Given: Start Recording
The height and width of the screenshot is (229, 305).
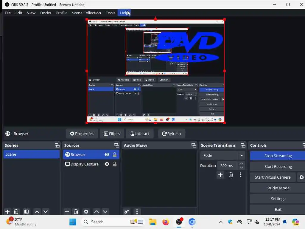Looking at the screenshot, I should 278,166.
